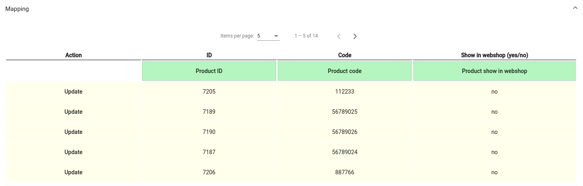Click the previous page arrow
This screenshot has height=186, width=583.
tap(339, 36)
